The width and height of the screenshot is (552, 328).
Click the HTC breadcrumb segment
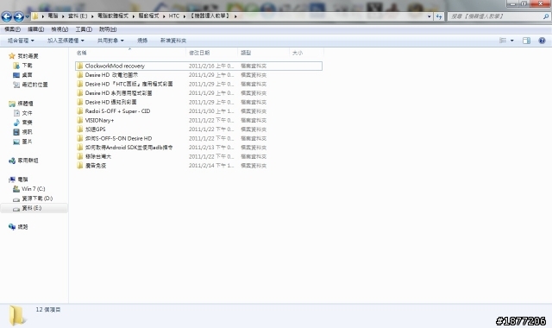[174, 16]
